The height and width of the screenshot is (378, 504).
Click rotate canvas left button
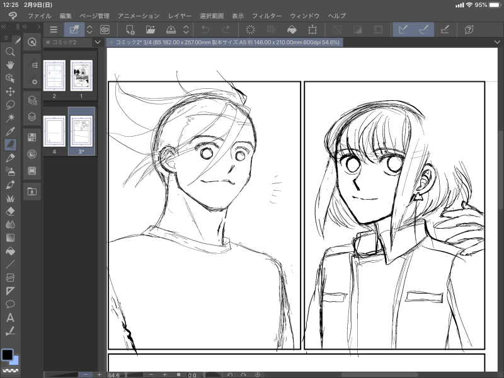[x=230, y=375]
